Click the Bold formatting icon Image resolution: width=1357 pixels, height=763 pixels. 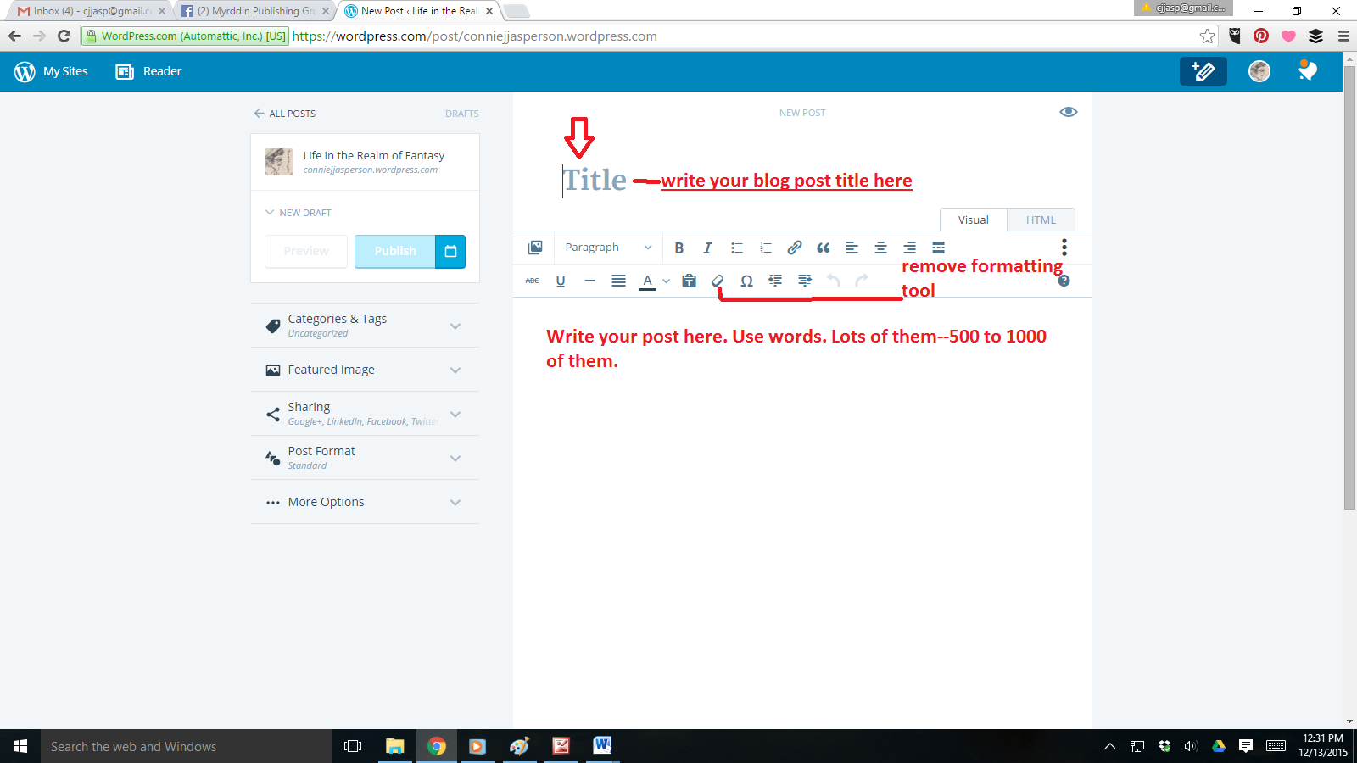click(678, 248)
